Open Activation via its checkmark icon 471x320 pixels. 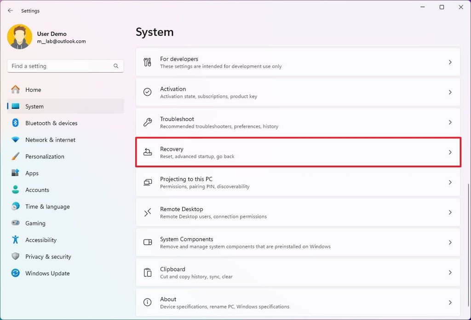[147, 92]
